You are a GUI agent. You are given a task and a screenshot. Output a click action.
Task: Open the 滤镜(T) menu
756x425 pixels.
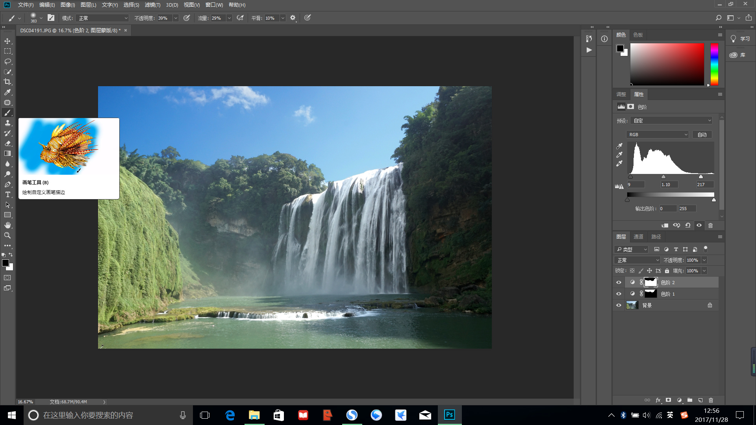point(152,5)
